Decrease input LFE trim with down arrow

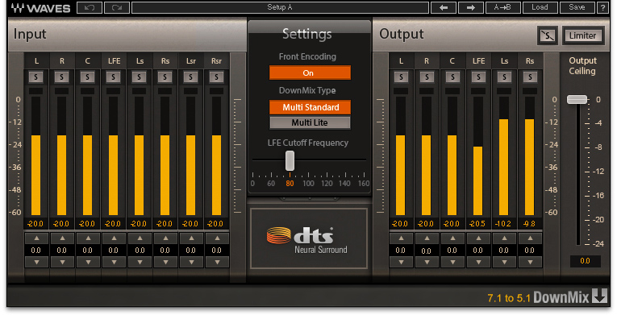point(114,262)
